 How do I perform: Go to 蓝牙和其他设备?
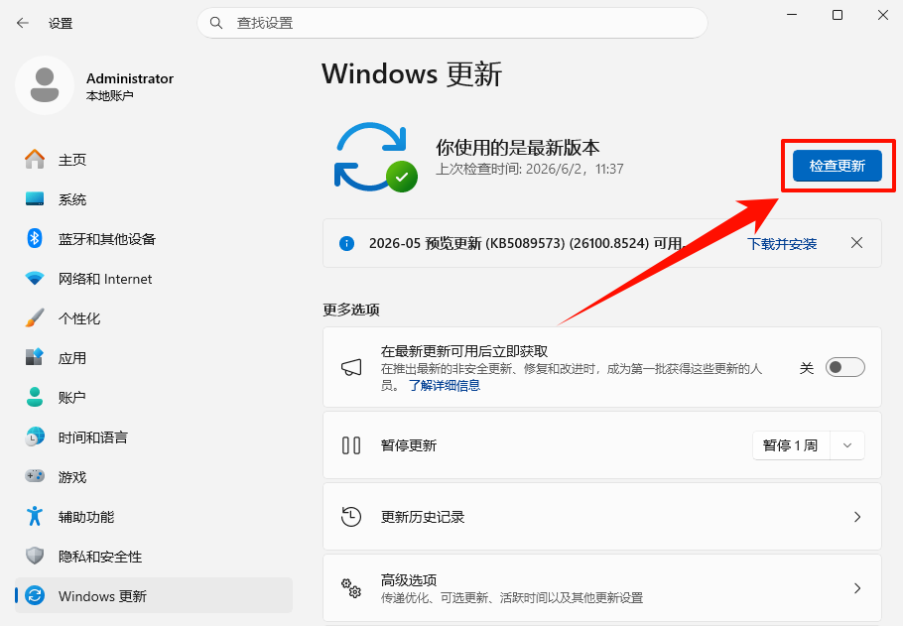(x=154, y=238)
